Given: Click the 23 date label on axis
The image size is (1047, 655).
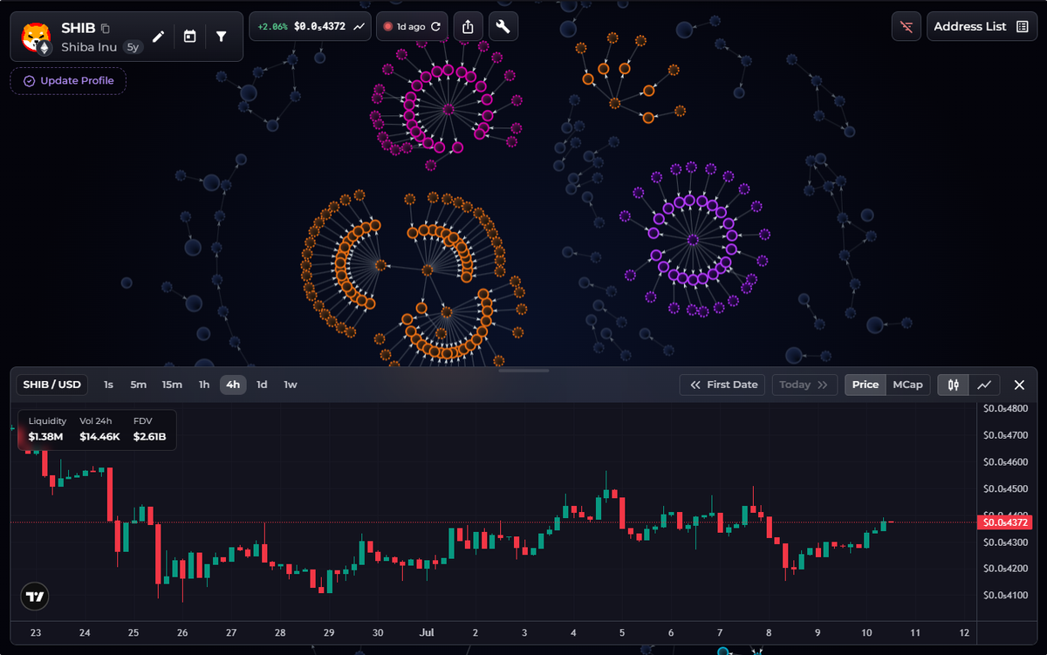Looking at the screenshot, I should 36,632.
